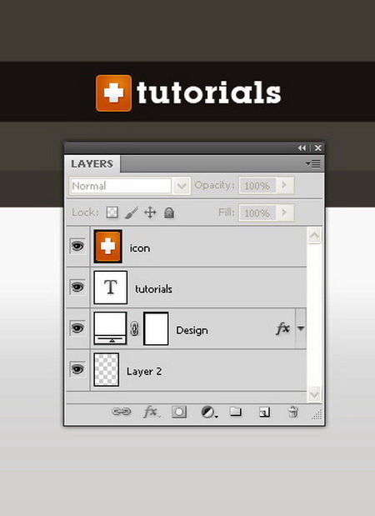Hide the icon layer via its eye

77,246
